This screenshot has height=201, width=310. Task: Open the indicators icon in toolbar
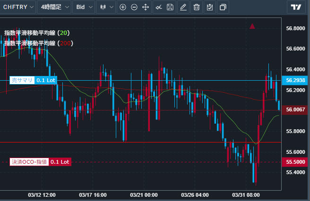tap(158, 7)
